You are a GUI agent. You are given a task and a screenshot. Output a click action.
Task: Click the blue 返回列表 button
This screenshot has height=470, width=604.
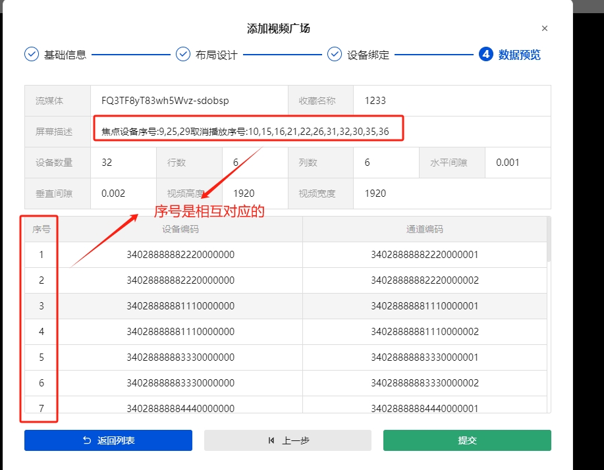107,440
